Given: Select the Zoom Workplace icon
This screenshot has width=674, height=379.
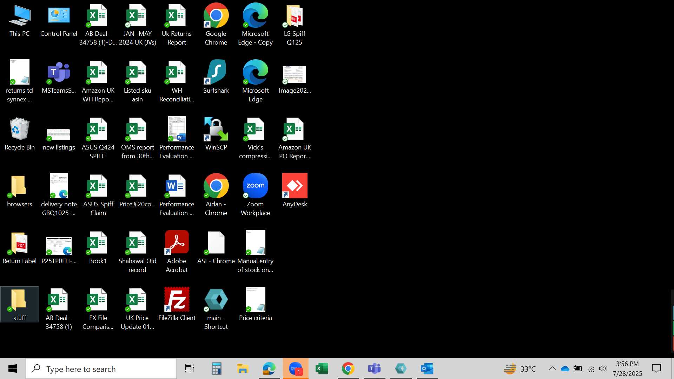Looking at the screenshot, I should 255,195.
